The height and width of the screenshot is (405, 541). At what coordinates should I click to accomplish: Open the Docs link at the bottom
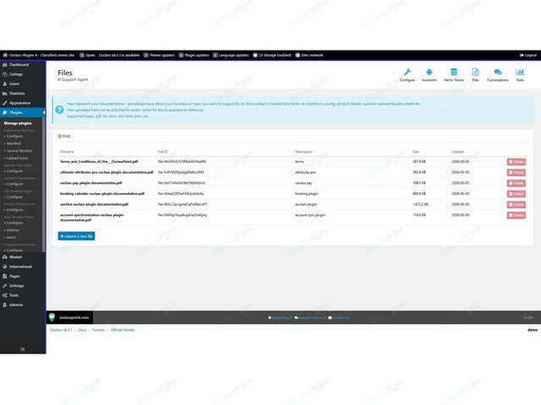(82, 330)
